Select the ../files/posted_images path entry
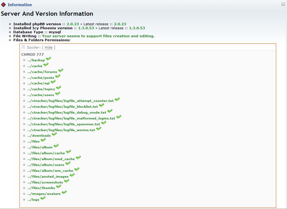This screenshot has height=209, width=287. pos(48,177)
